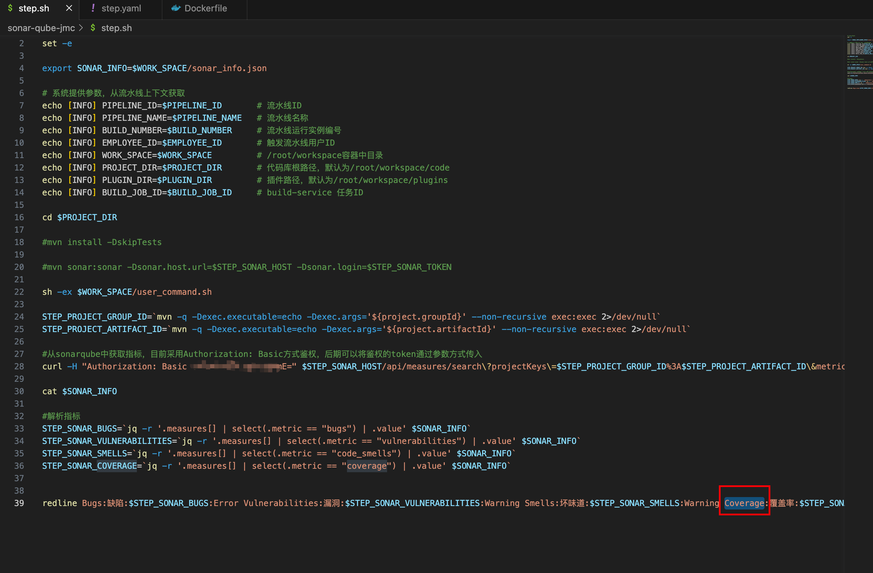Click the YAML exclamation icon on step.yaml tab
Viewport: 873px width, 573px height.
(x=93, y=8)
